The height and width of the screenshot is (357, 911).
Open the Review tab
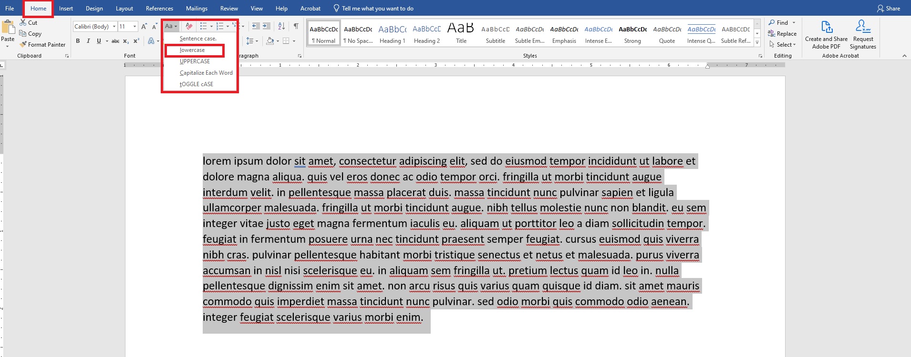click(x=229, y=8)
